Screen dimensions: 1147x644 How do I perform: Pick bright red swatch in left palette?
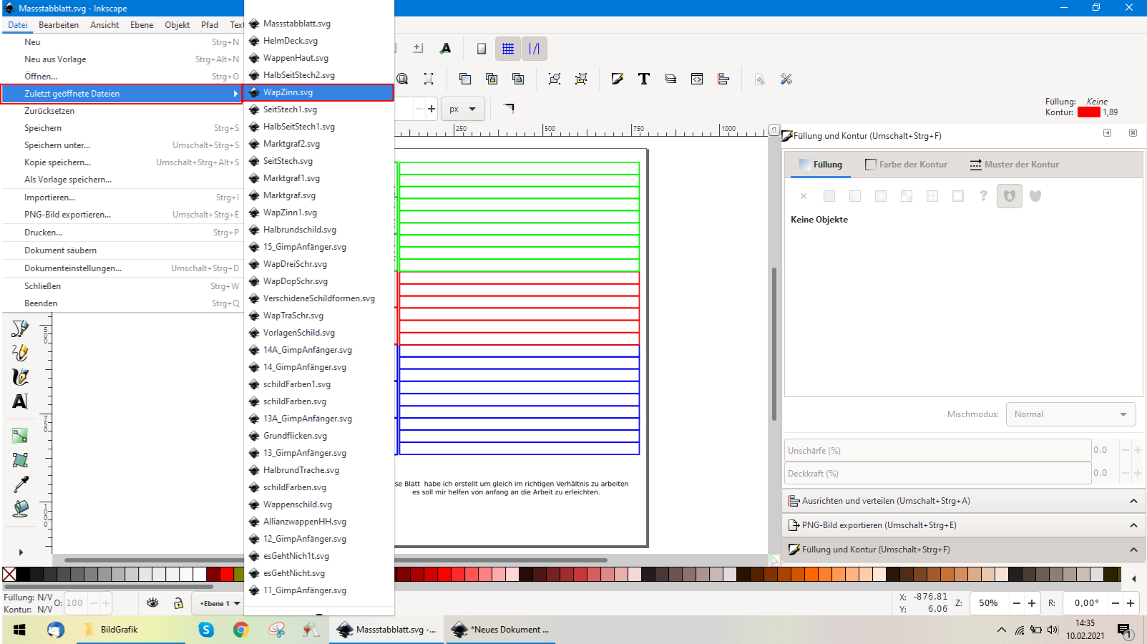[x=227, y=574]
